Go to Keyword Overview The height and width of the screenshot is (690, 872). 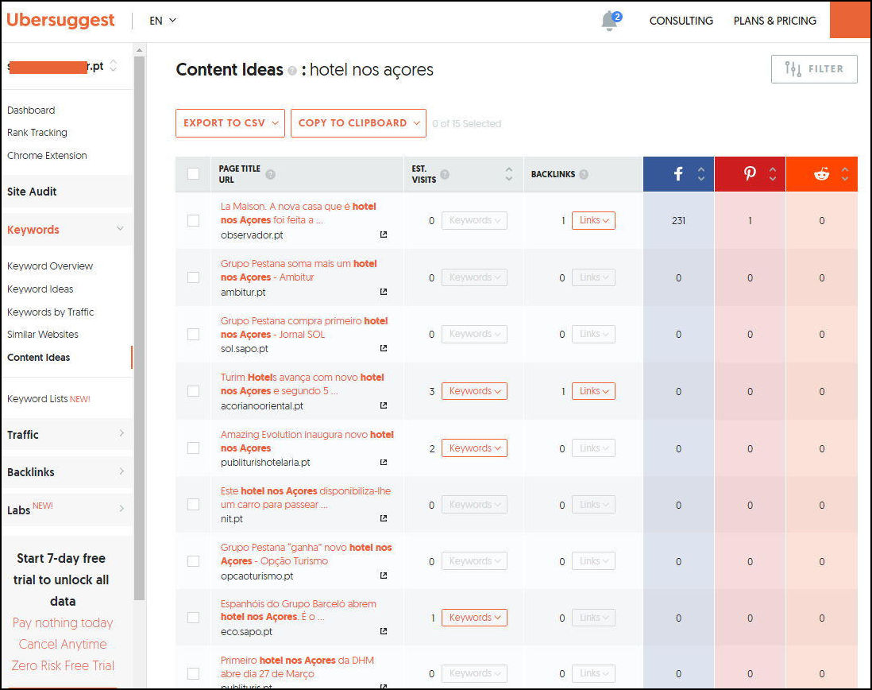pos(50,266)
